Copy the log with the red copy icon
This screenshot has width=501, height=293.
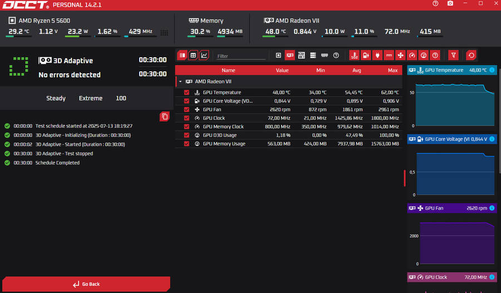[x=164, y=116]
